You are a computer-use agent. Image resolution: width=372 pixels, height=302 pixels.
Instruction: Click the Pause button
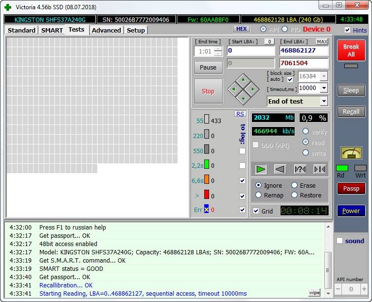(x=208, y=68)
